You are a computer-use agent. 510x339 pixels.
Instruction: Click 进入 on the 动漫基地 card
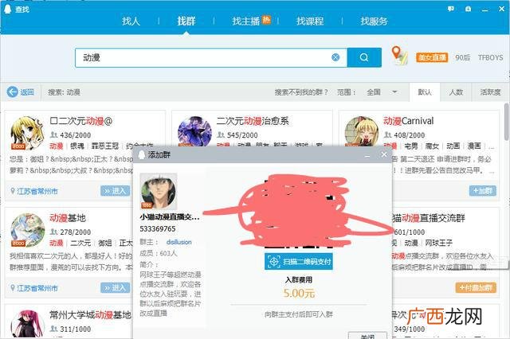115,288
